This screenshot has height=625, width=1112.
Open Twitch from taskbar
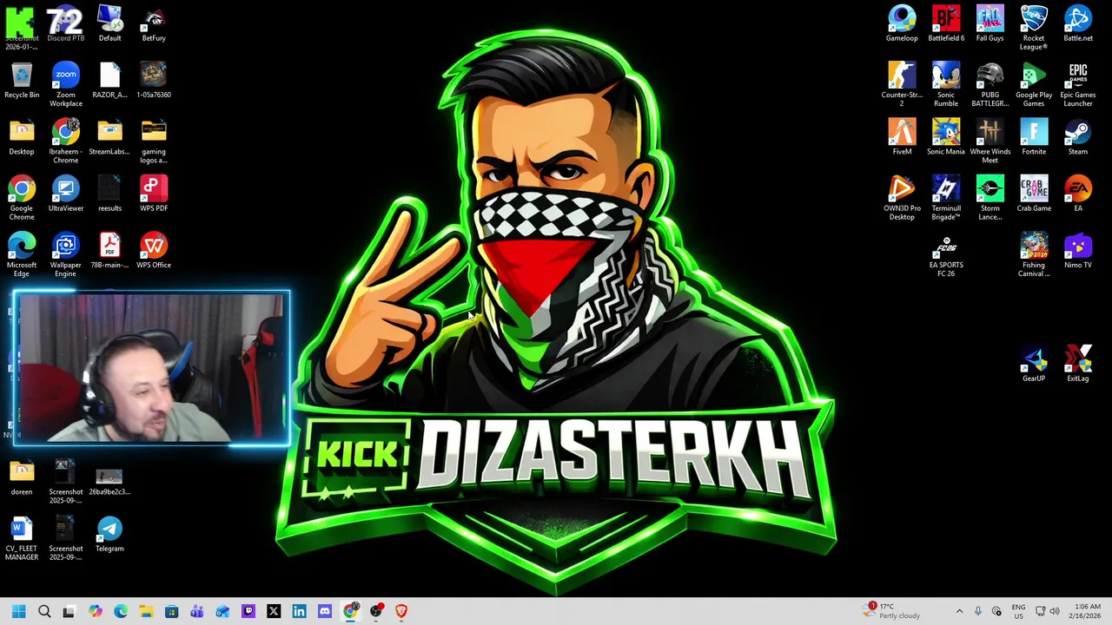pos(248,611)
